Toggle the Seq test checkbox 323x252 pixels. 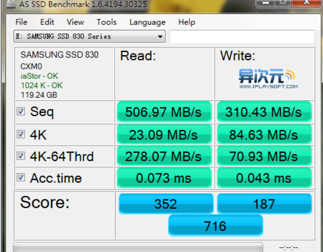(20, 112)
